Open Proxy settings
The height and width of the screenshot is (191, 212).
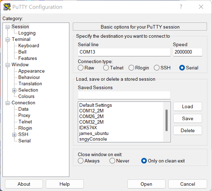click(24, 115)
